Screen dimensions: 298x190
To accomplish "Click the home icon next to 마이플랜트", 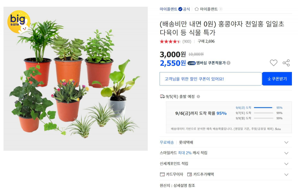I will click(x=197, y=9).
